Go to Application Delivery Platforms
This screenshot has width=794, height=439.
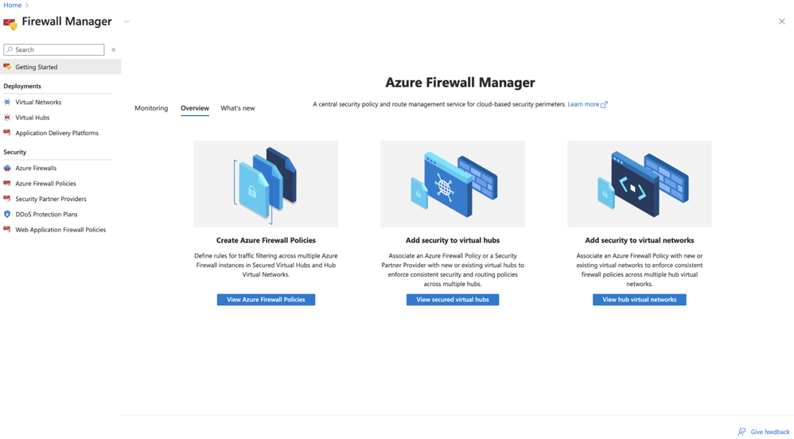[56, 133]
